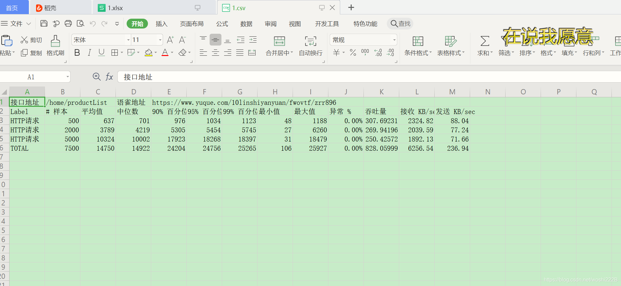Viewport: 621px width, 286px height.
Task: Toggle Bold formatting
Action: coord(77,52)
